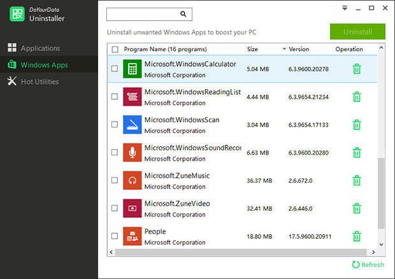This screenshot has width=395, height=279.
Task: Click the version 6.3.9654.21234 value
Action: click(308, 97)
